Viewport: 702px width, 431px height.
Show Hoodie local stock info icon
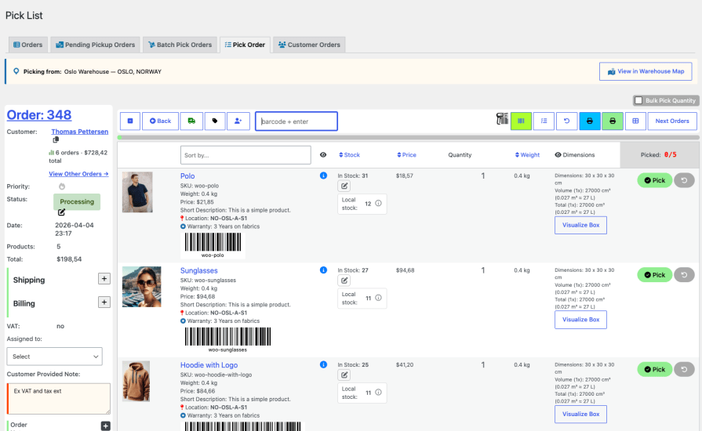tap(378, 393)
